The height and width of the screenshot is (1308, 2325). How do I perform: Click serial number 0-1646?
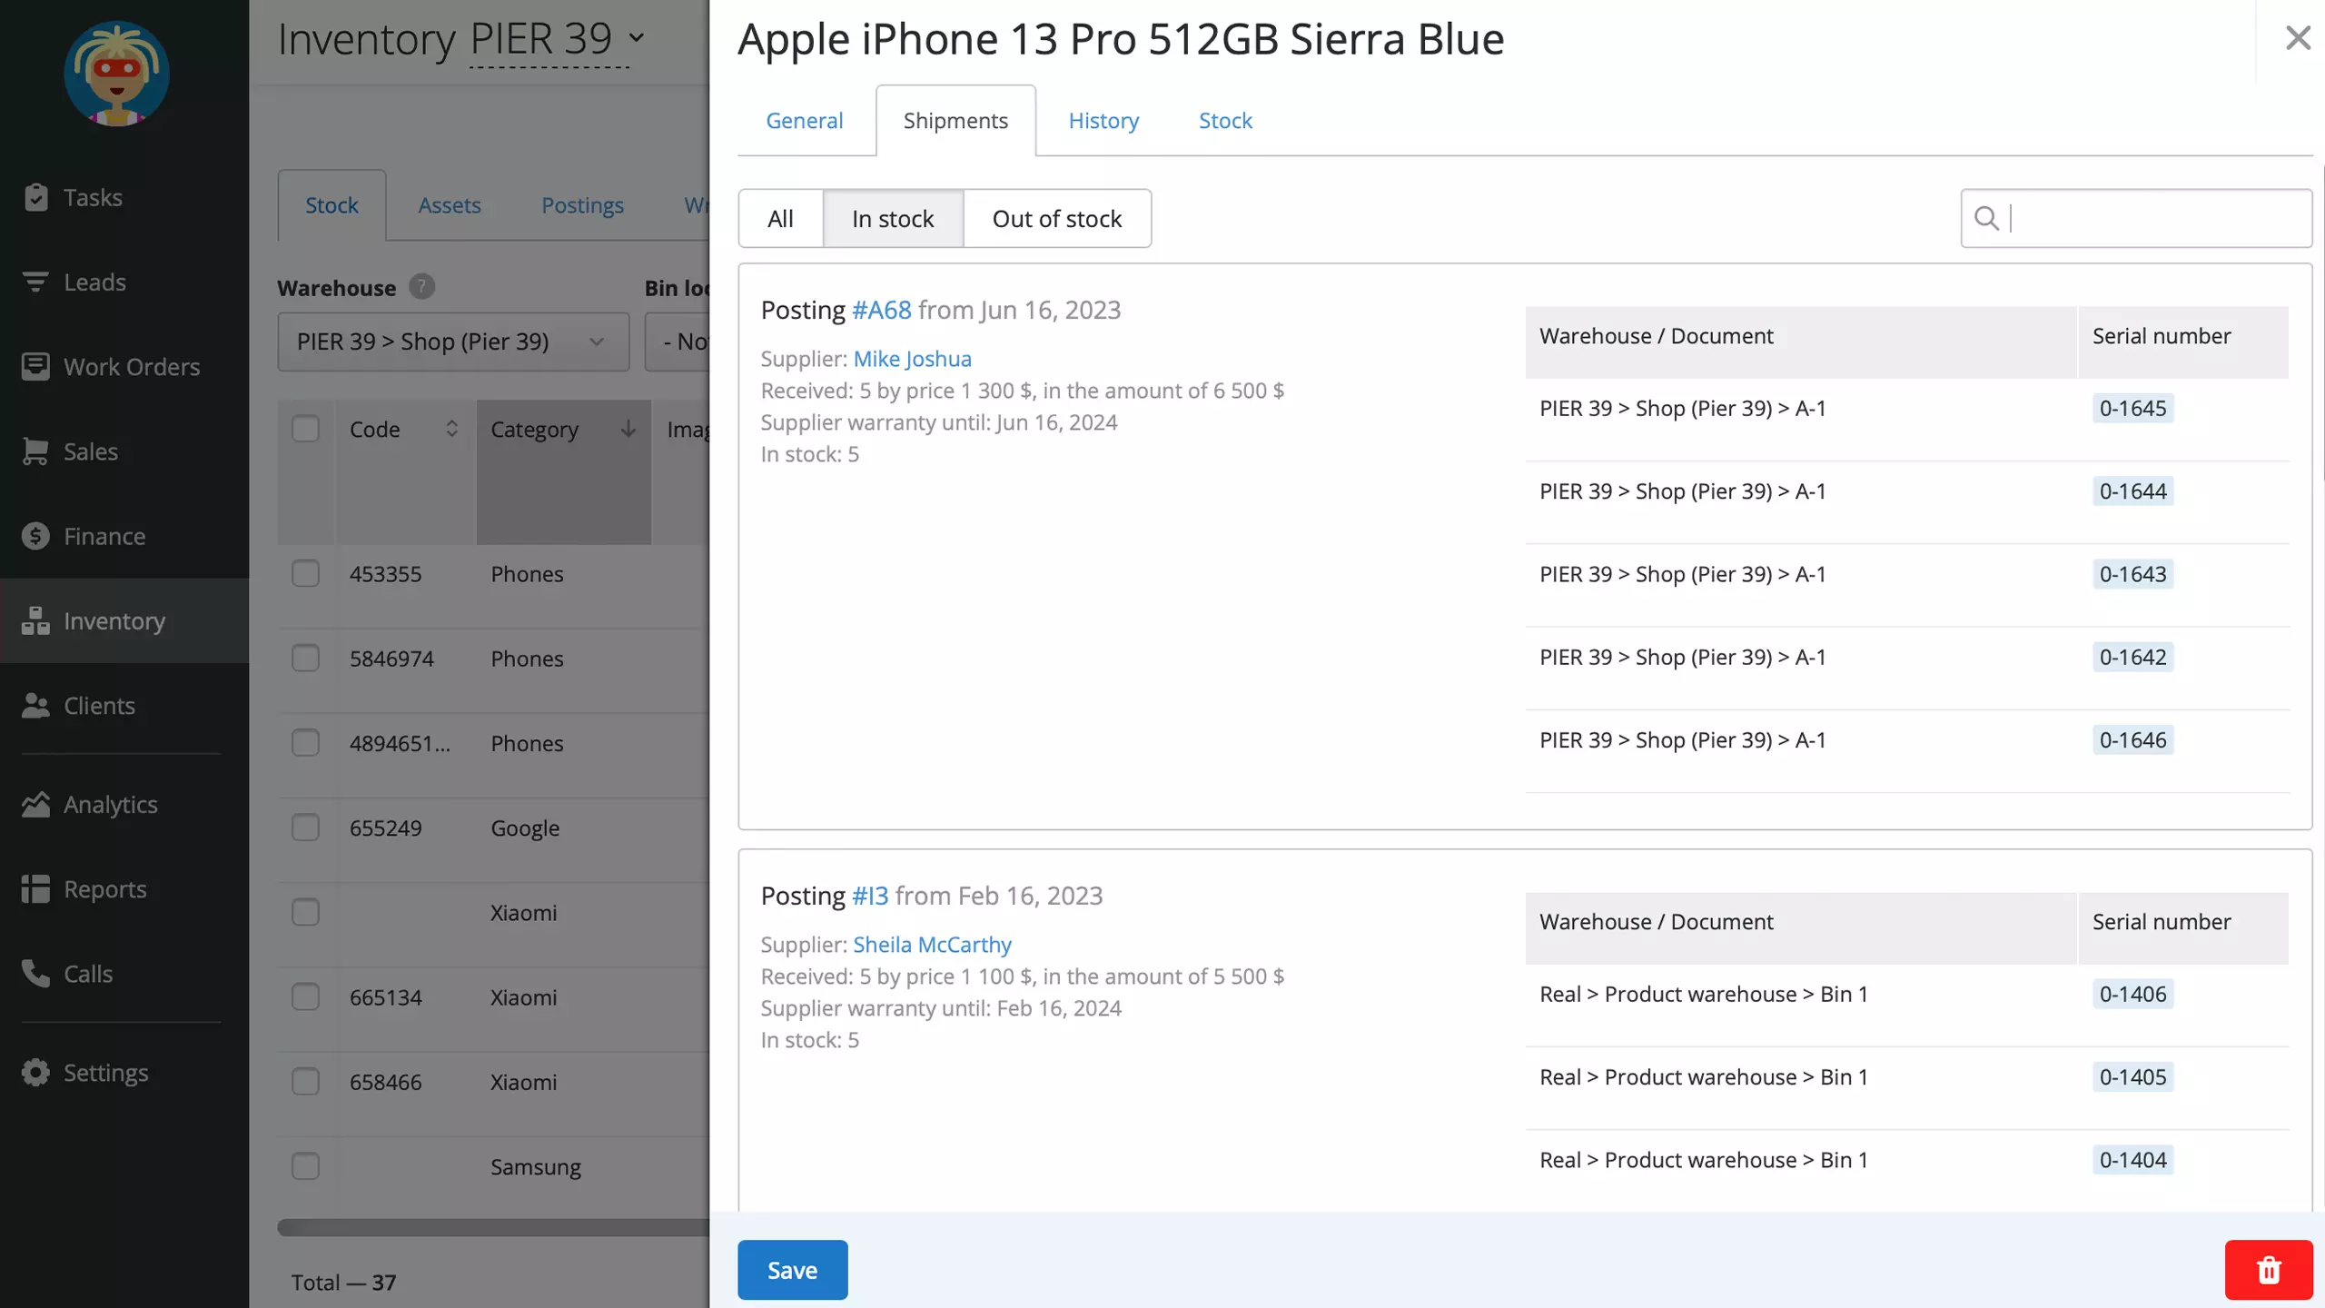point(2132,739)
